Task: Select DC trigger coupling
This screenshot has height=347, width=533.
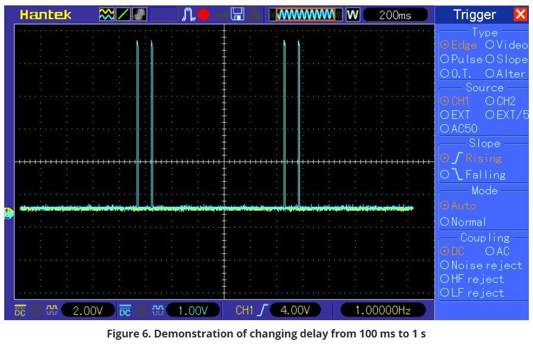Action: (453, 251)
